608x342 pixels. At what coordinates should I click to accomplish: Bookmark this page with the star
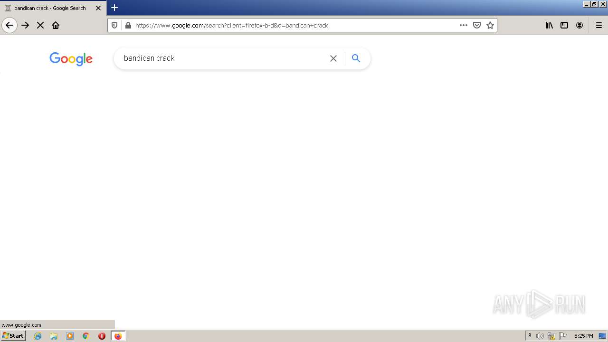pos(490,25)
